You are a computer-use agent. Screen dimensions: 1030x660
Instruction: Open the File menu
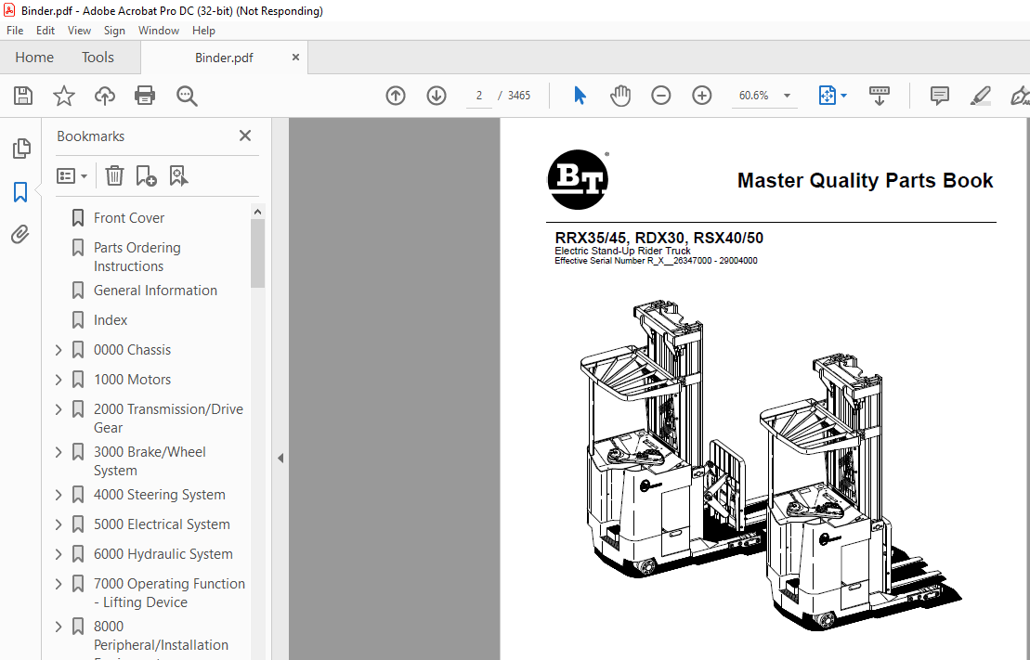[15, 31]
